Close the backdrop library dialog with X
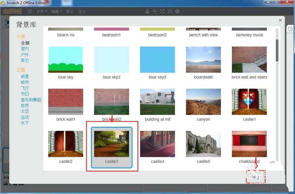 [x=280, y=20]
